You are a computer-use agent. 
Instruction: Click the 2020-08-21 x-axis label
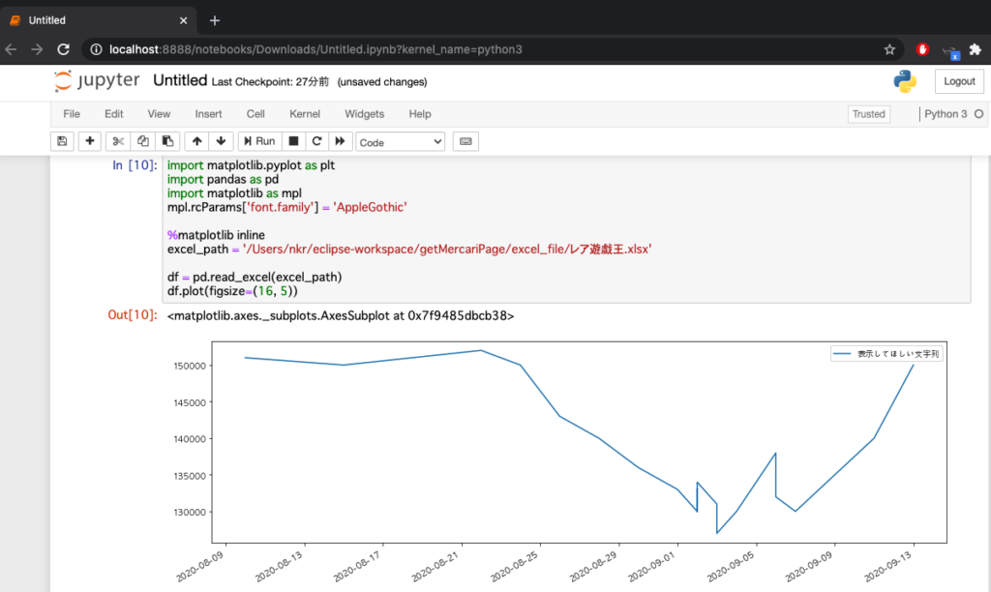click(435, 566)
